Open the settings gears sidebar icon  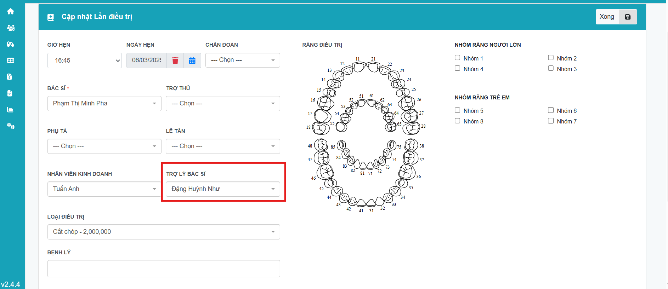pos(11,126)
